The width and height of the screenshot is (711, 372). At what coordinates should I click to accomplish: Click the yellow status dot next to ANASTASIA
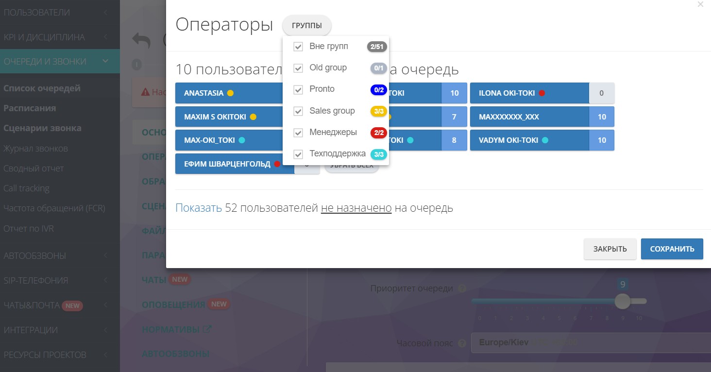(x=230, y=93)
